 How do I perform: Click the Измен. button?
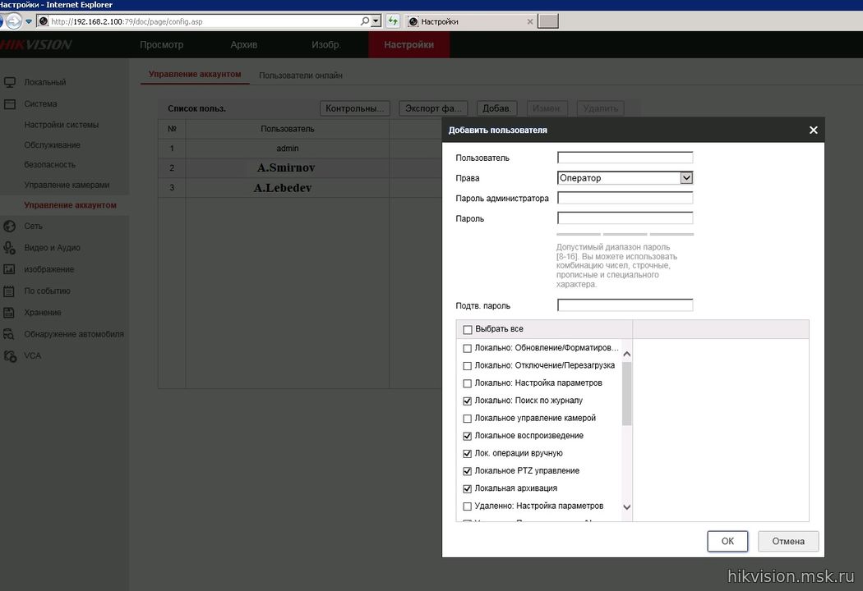click(x=547, y=108)
